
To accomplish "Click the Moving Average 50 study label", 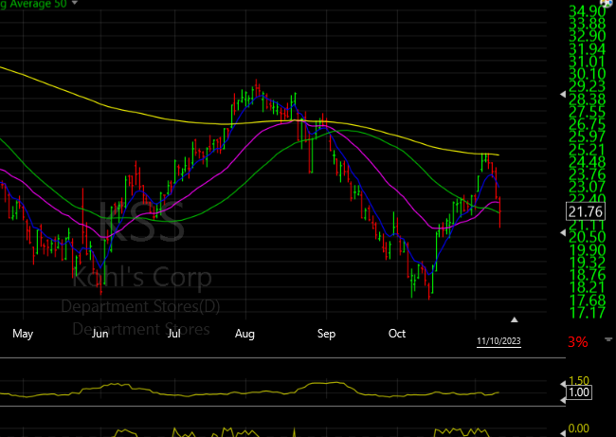I will tap(33, 3).
